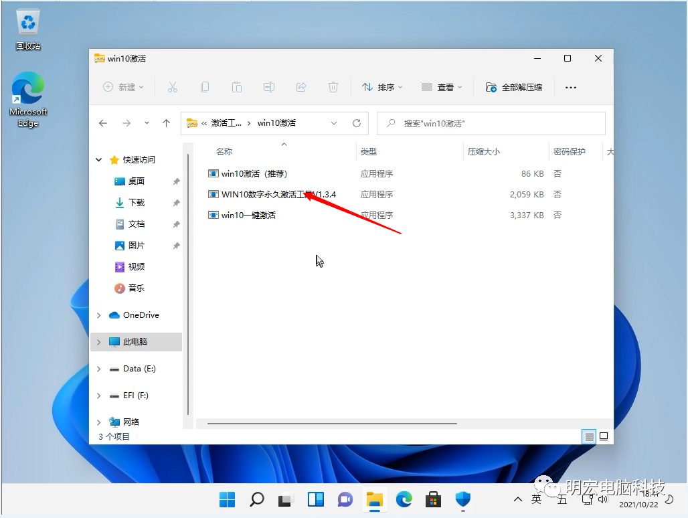This screenshot has width=688, height=518.
Task: Open Windows Security shield on taskbar
Action: click(x=463, y=499)
